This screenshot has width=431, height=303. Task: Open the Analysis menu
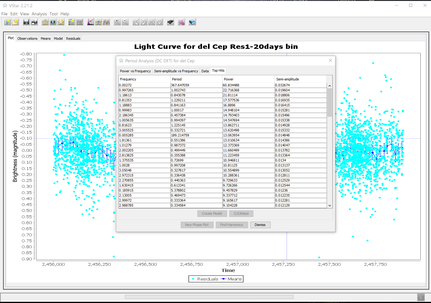point(39,14)
